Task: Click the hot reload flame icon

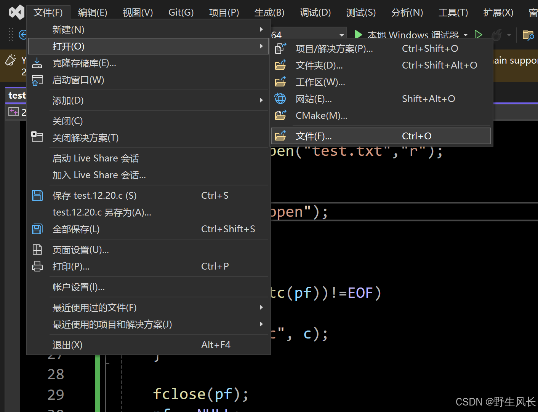Action: tap(496, 35)
